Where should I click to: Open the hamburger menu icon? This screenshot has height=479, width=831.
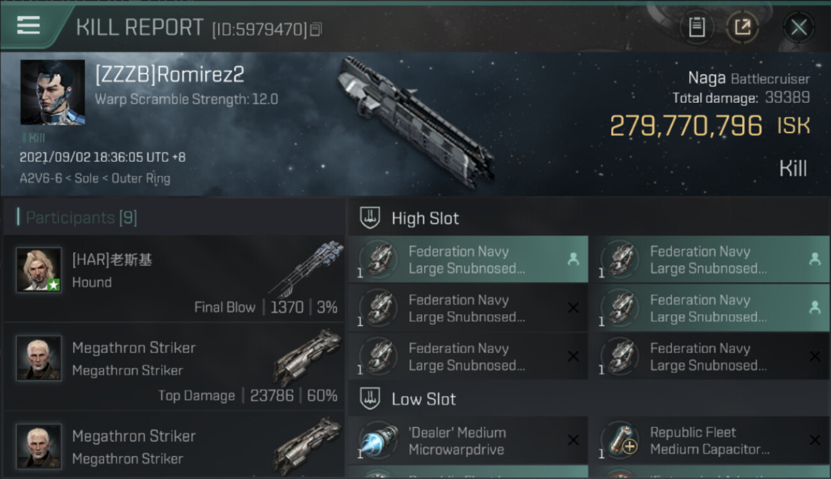point(28,26)
